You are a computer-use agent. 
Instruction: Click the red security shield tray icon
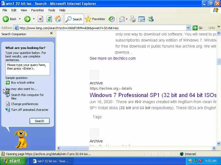click(200, 161)
